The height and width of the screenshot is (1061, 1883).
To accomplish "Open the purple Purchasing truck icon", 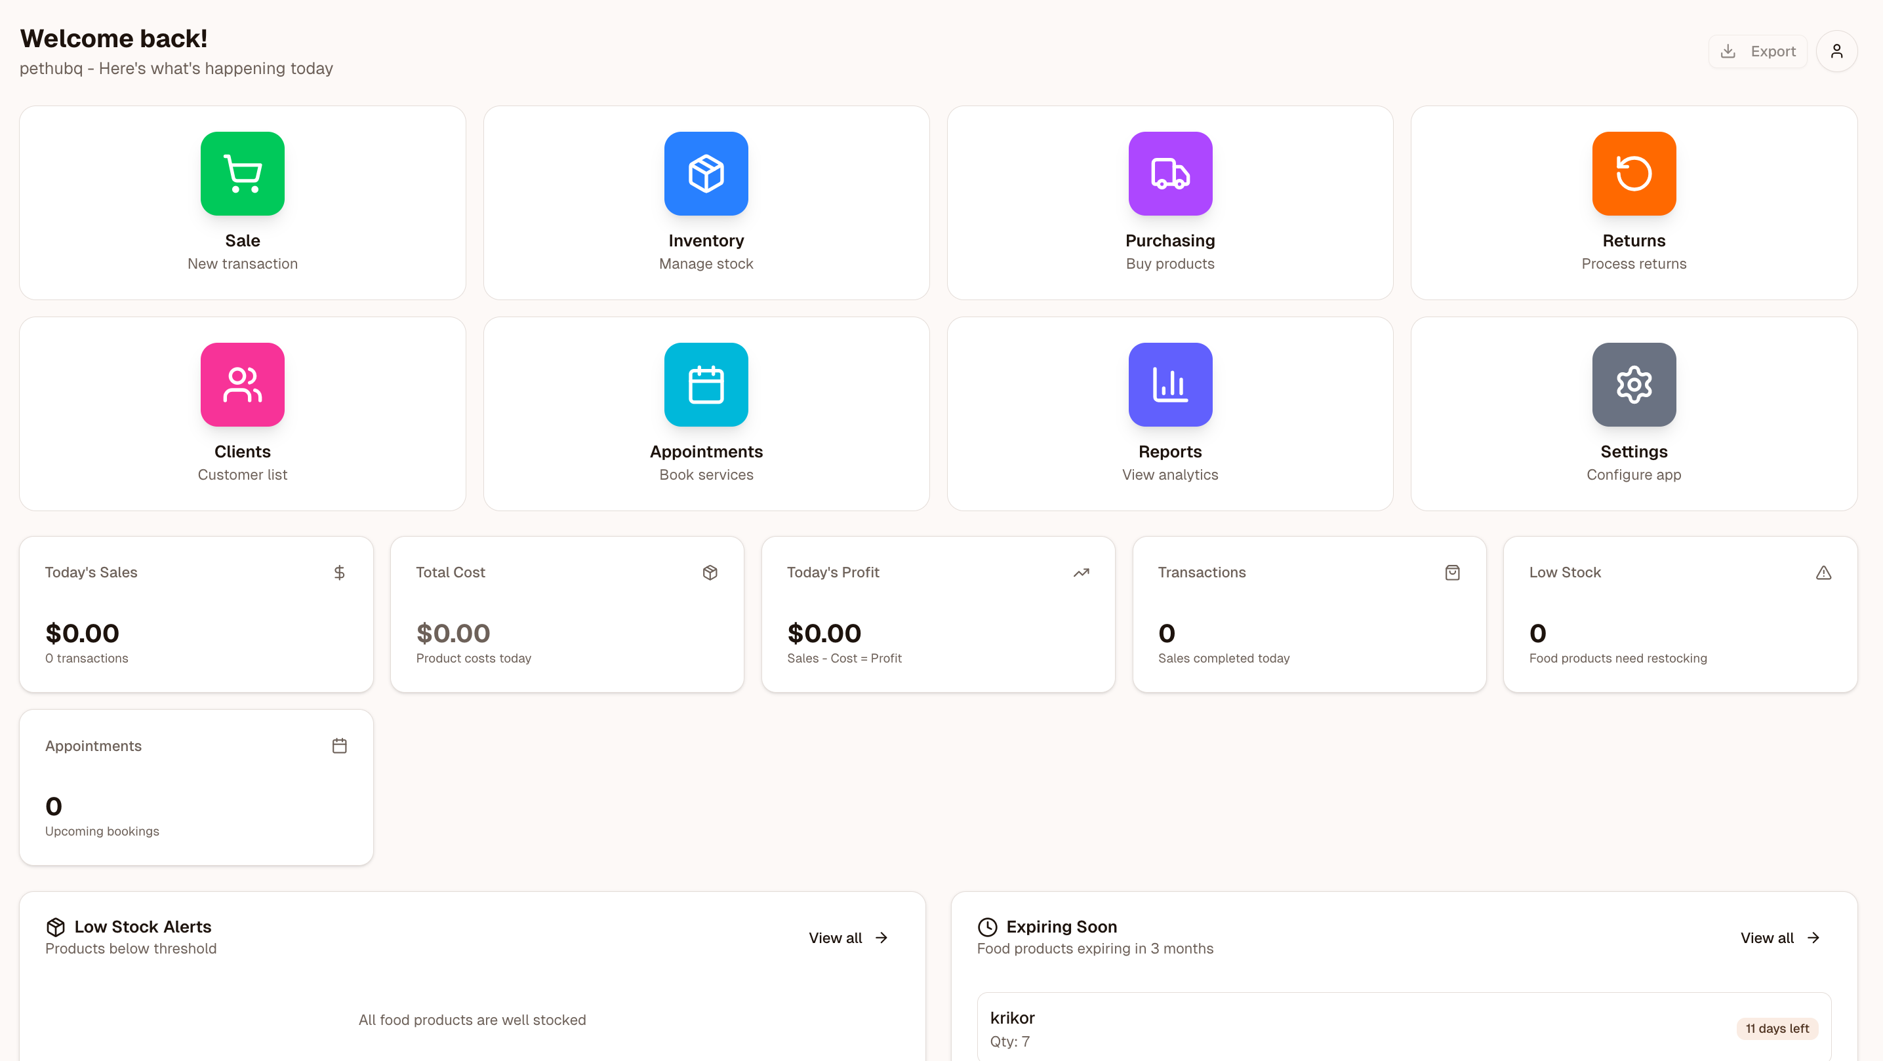I will tap(1169, 173).
